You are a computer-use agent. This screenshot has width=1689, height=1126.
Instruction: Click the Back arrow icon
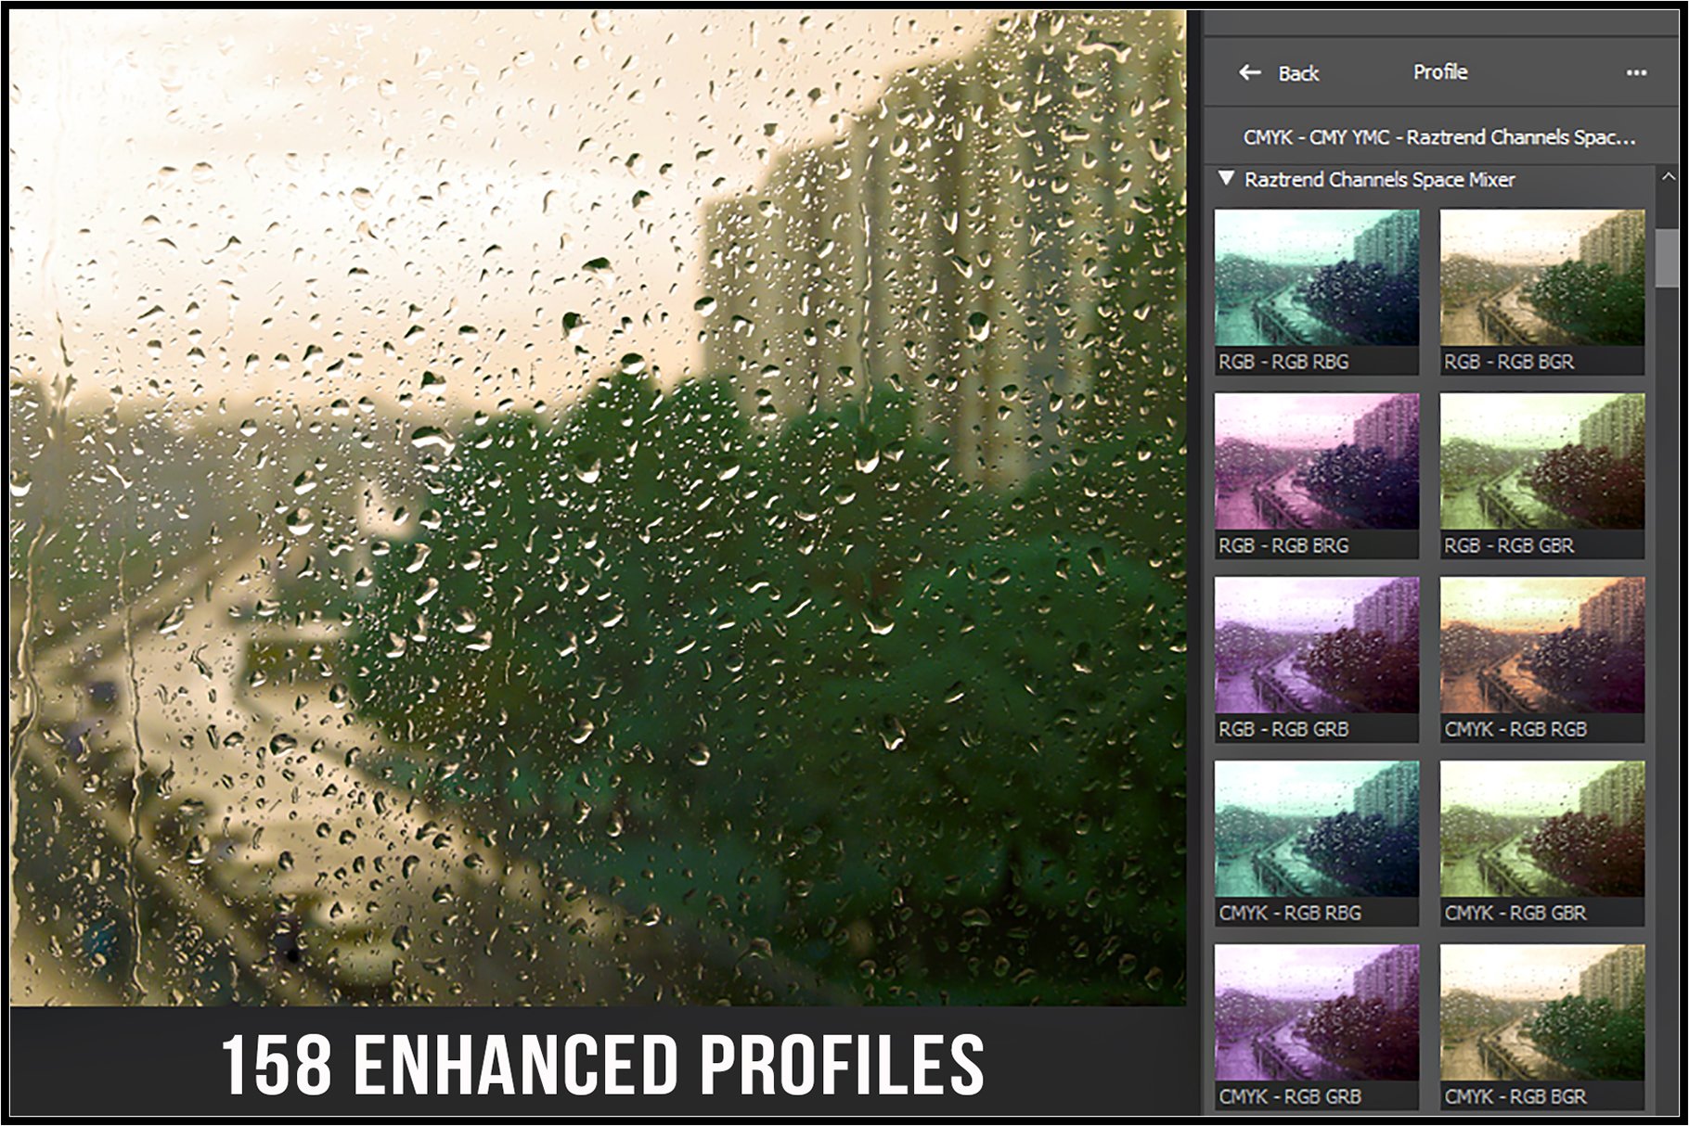1250,72
